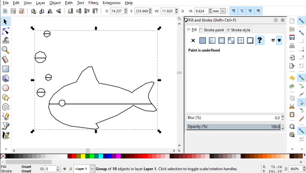Open the Stroke paint tab
The width and height of the screenshot is (306, 173).
[212, 30]
